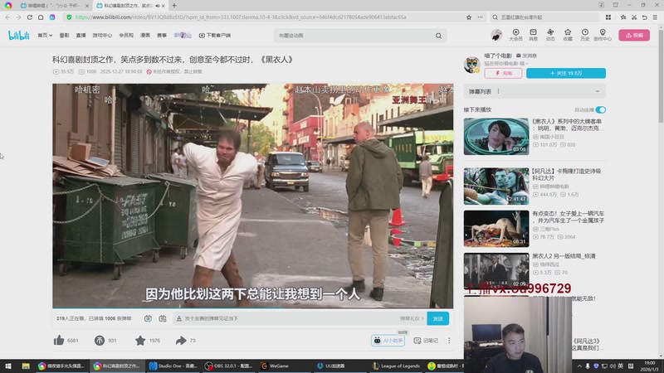Open the uploader avatar 喵了个电影
This screenshot has height=373, width=664.
click(471, 65)
